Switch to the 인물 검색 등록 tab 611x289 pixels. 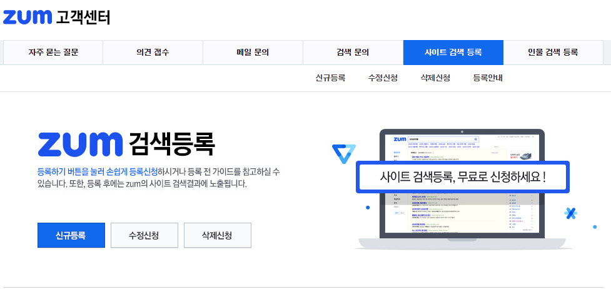(553, 53)
